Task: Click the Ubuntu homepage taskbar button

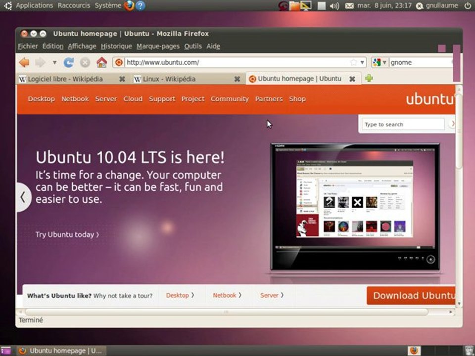Action: [x=61, y=351]
